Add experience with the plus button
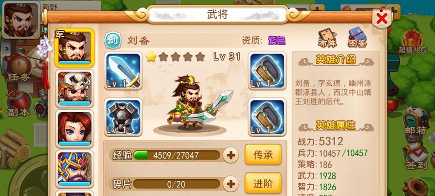Screen dimensions: 435x196 [x=231, y=155]
